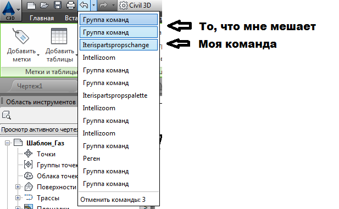Select Группа команд directly above Iterispartspropspalette

[119, 83]
